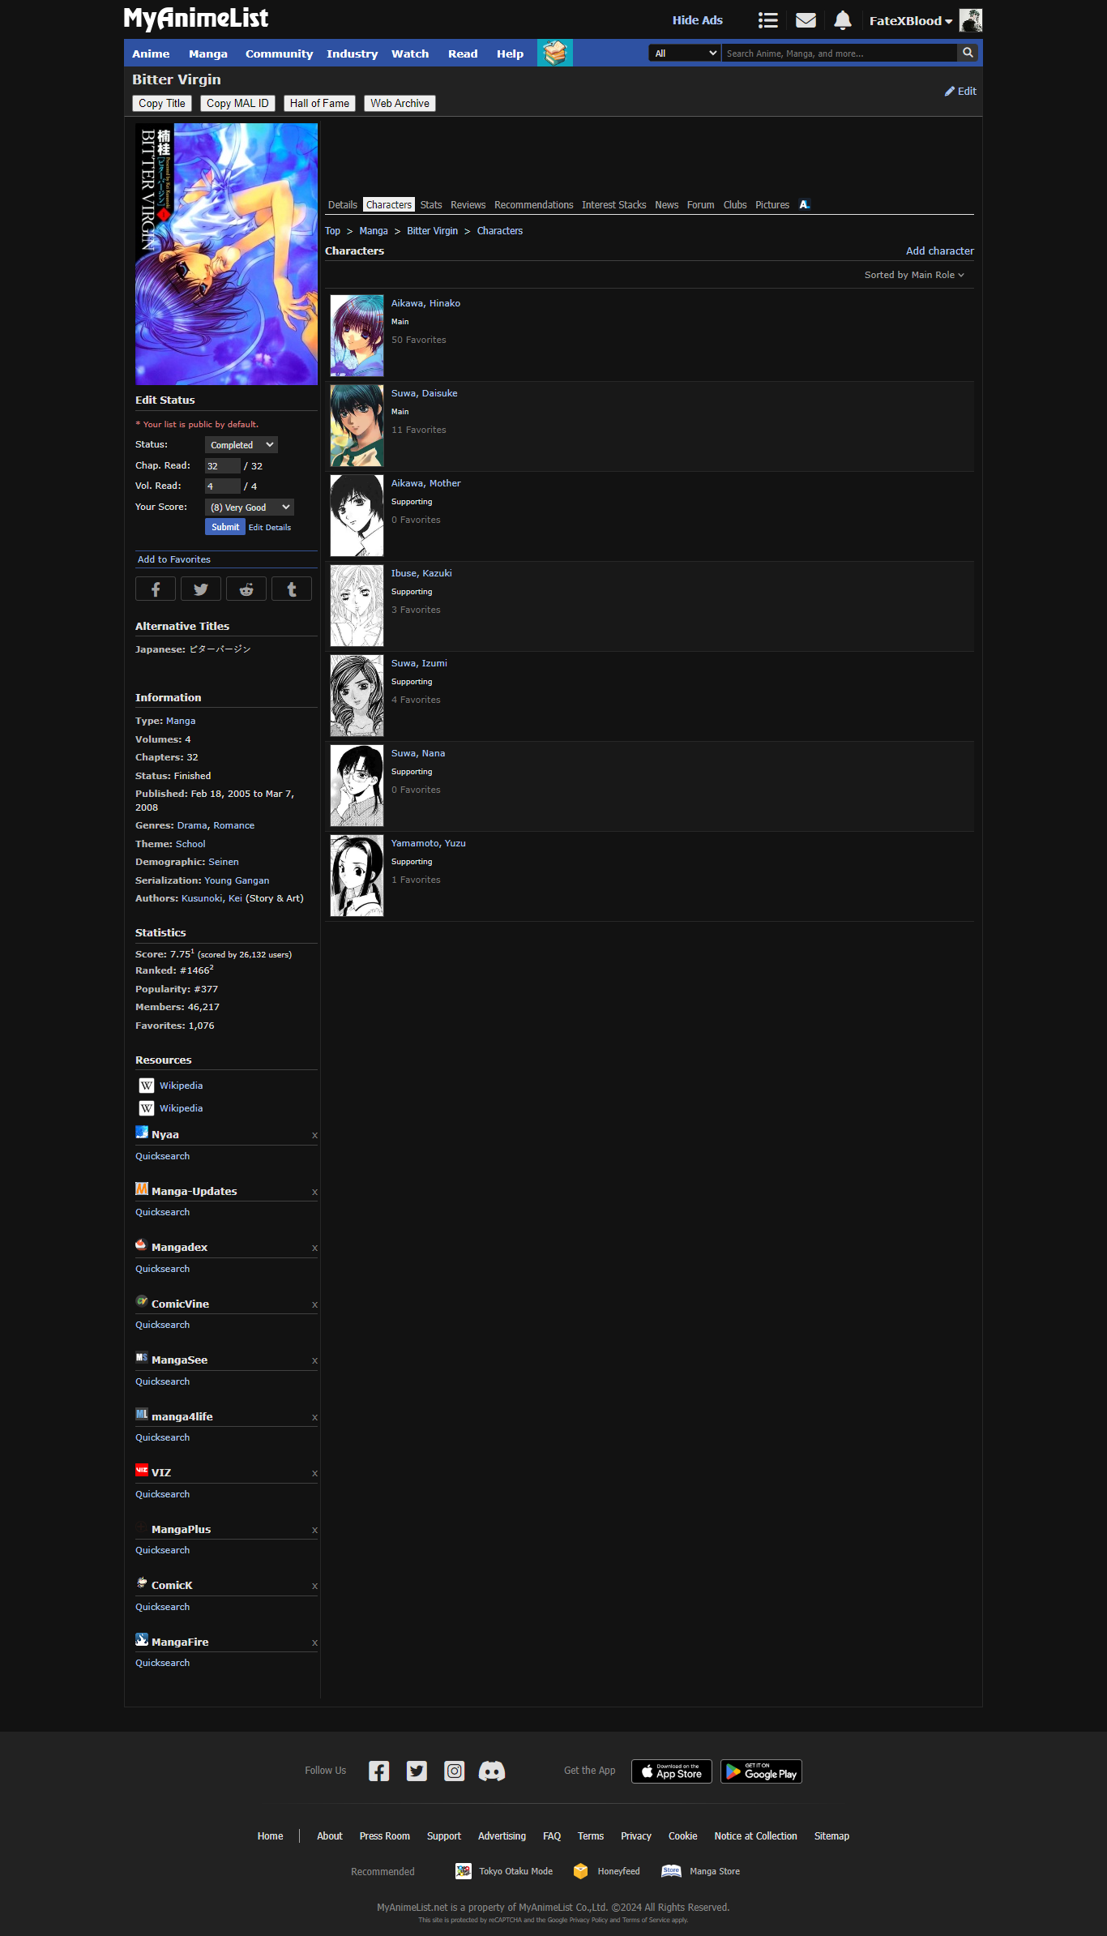Remove the Manga-Updates section with x
The image size is (1107, 1936).
[x=314, y=1193]
